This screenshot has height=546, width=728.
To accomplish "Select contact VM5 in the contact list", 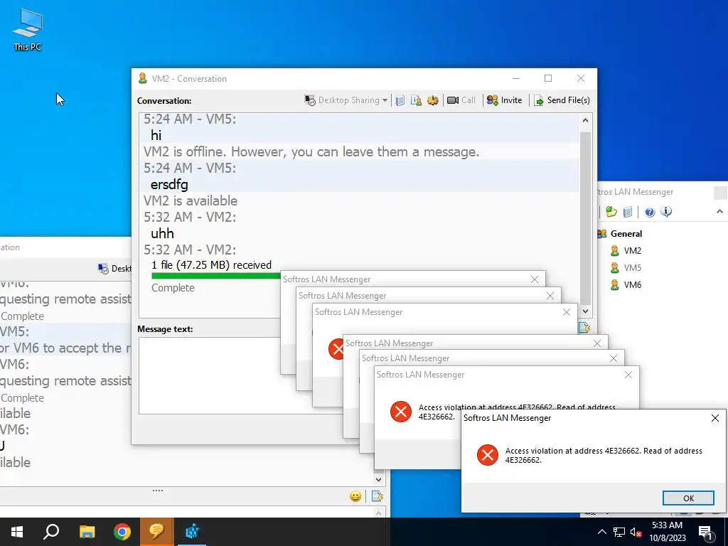I will pyautogui.click(x=632, y=268).
